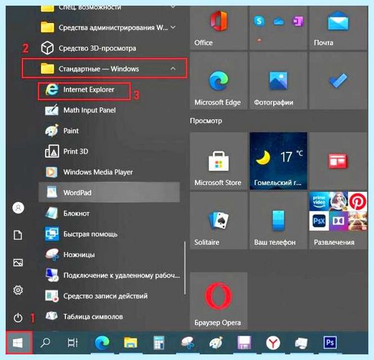
Task: Open the Ваш телефон tile
Action: coord(278,220)
